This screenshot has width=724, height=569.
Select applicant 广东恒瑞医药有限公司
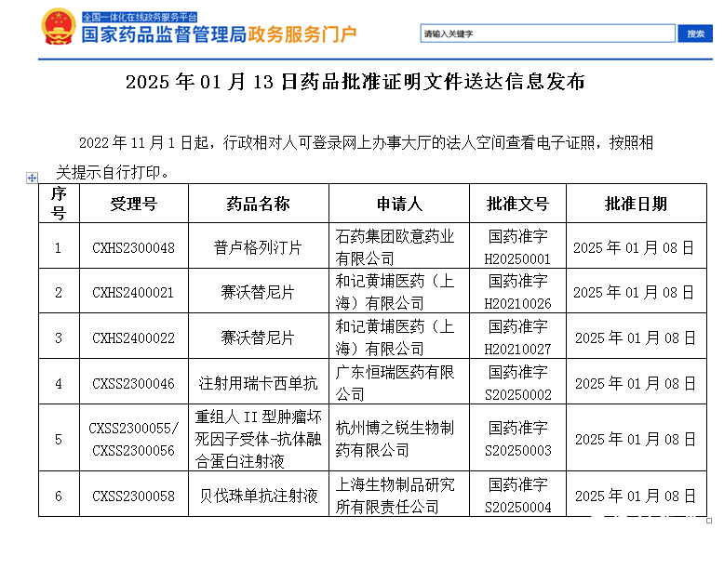395,383
